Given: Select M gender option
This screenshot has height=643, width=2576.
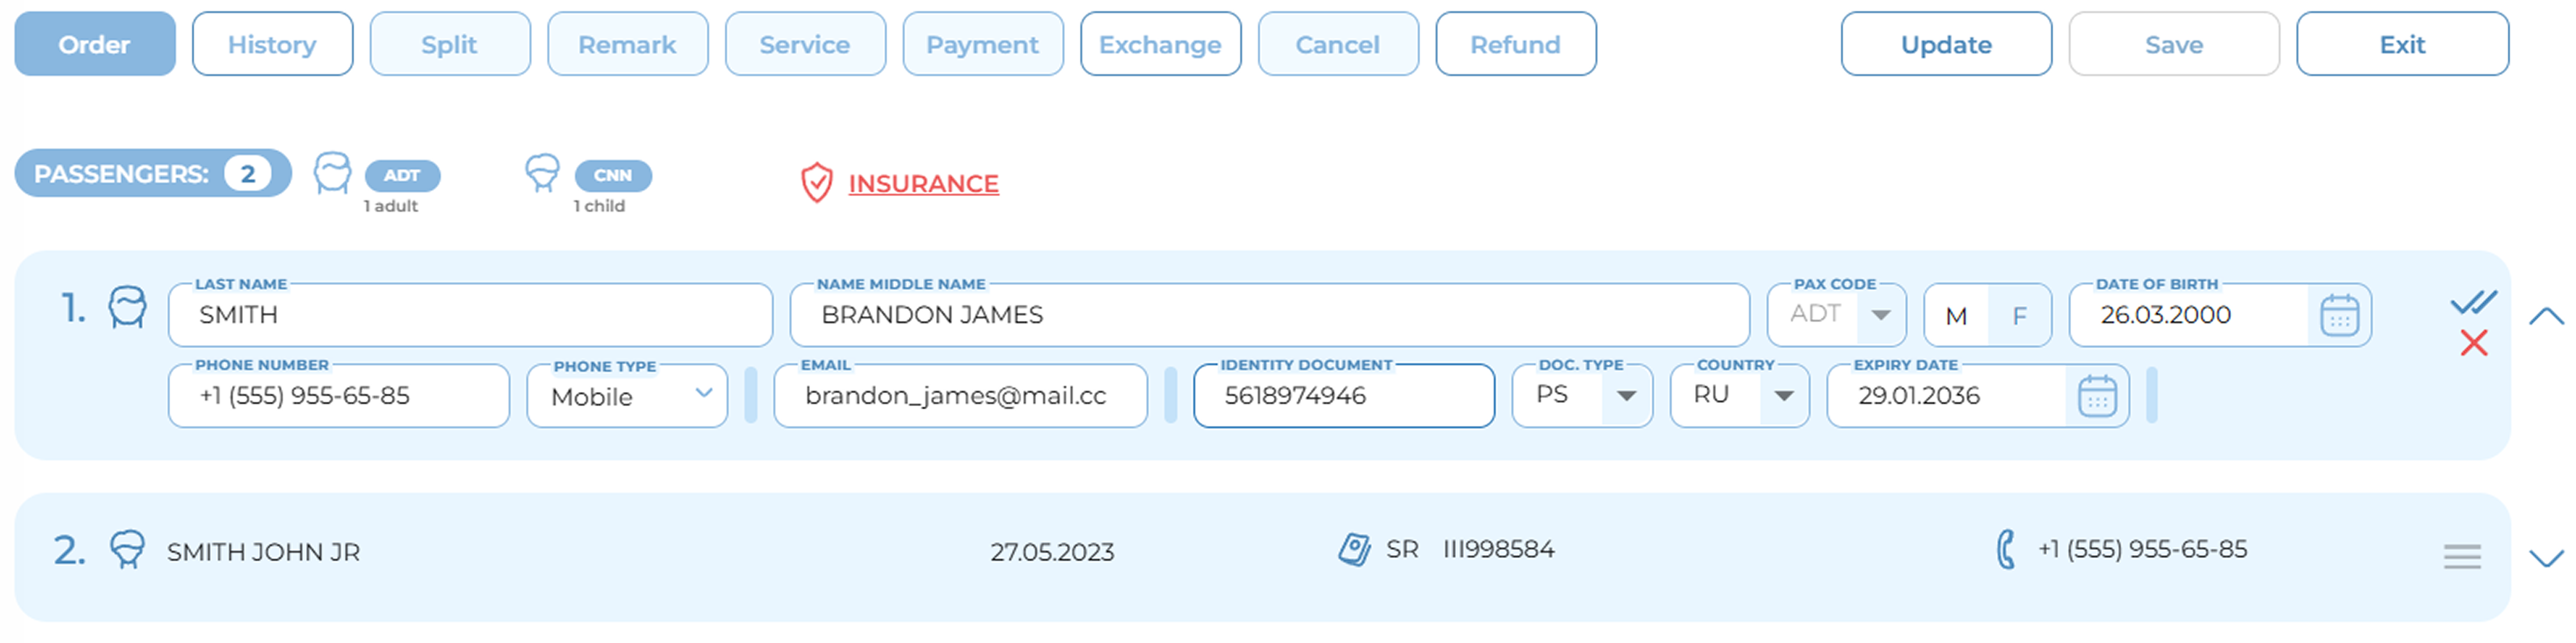Looking at the screenshot, I should coord(1956,316).
